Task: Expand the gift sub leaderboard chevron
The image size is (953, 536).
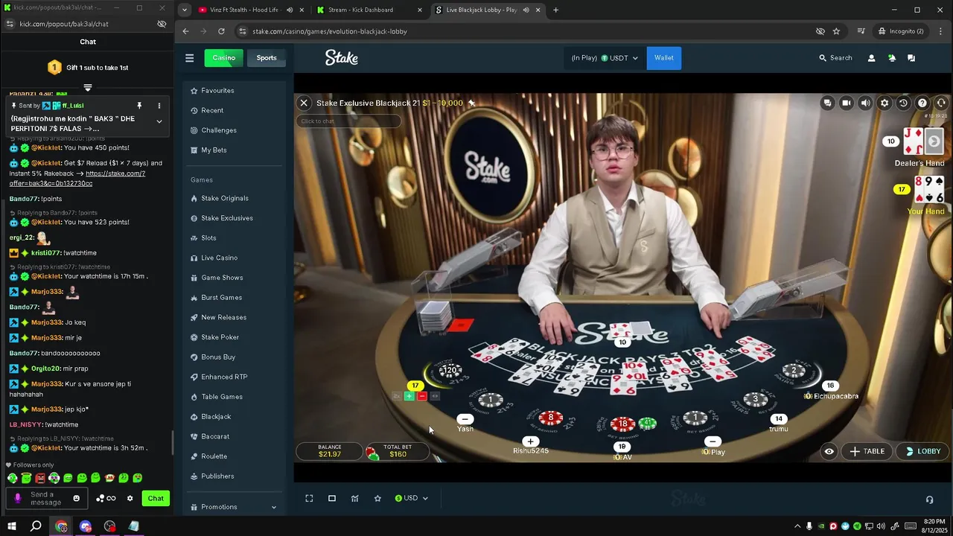Action: coord(88,88)
